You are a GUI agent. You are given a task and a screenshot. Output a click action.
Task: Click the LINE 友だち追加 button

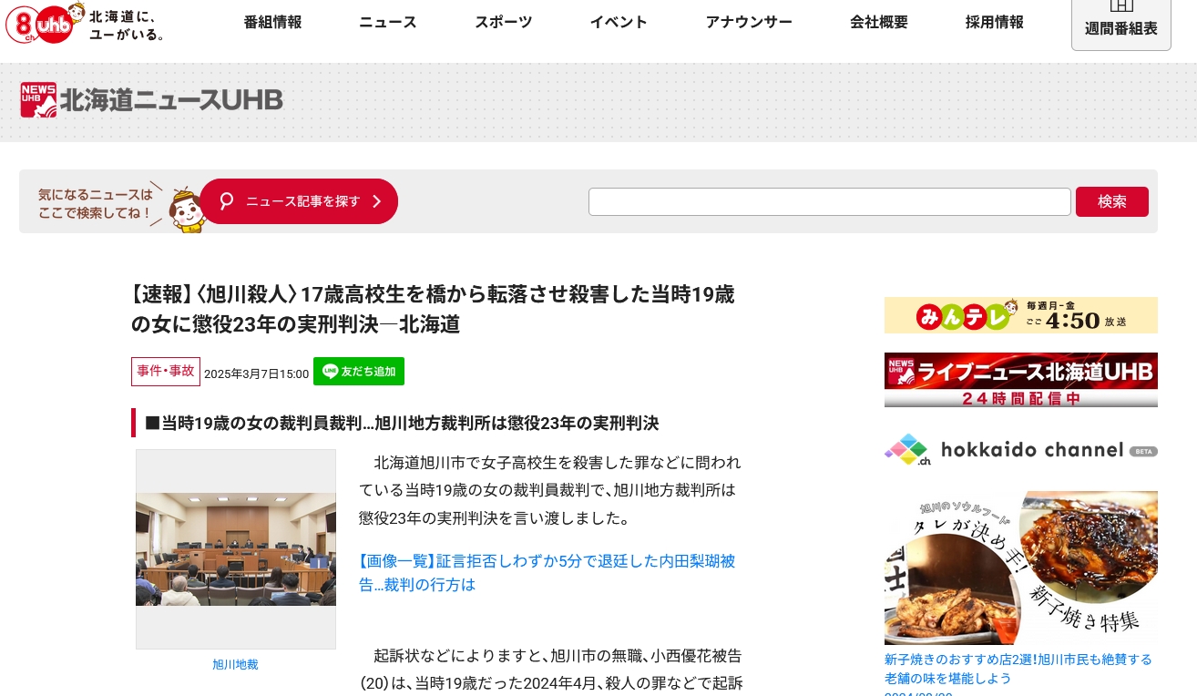click(x=359, y=371)
